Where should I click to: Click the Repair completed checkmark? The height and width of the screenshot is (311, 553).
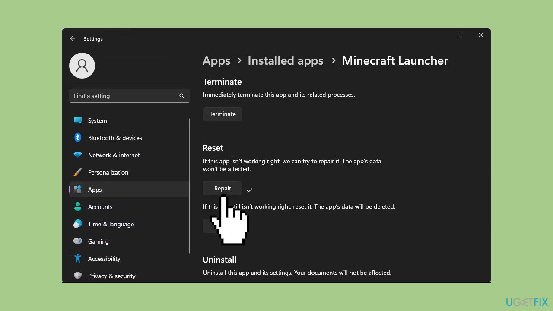click(x=249, y=190)
